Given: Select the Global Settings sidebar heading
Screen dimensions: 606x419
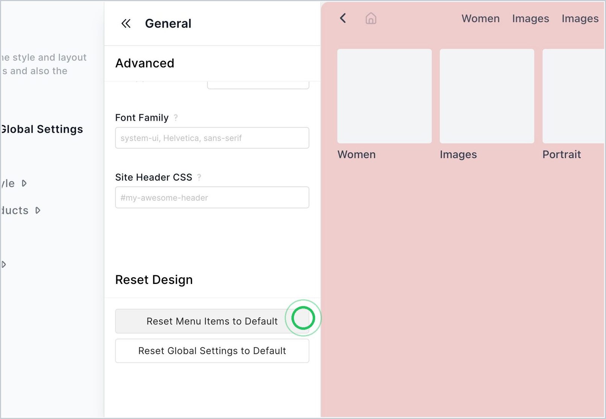Looking at the screenshot, I should pos(42,129).
